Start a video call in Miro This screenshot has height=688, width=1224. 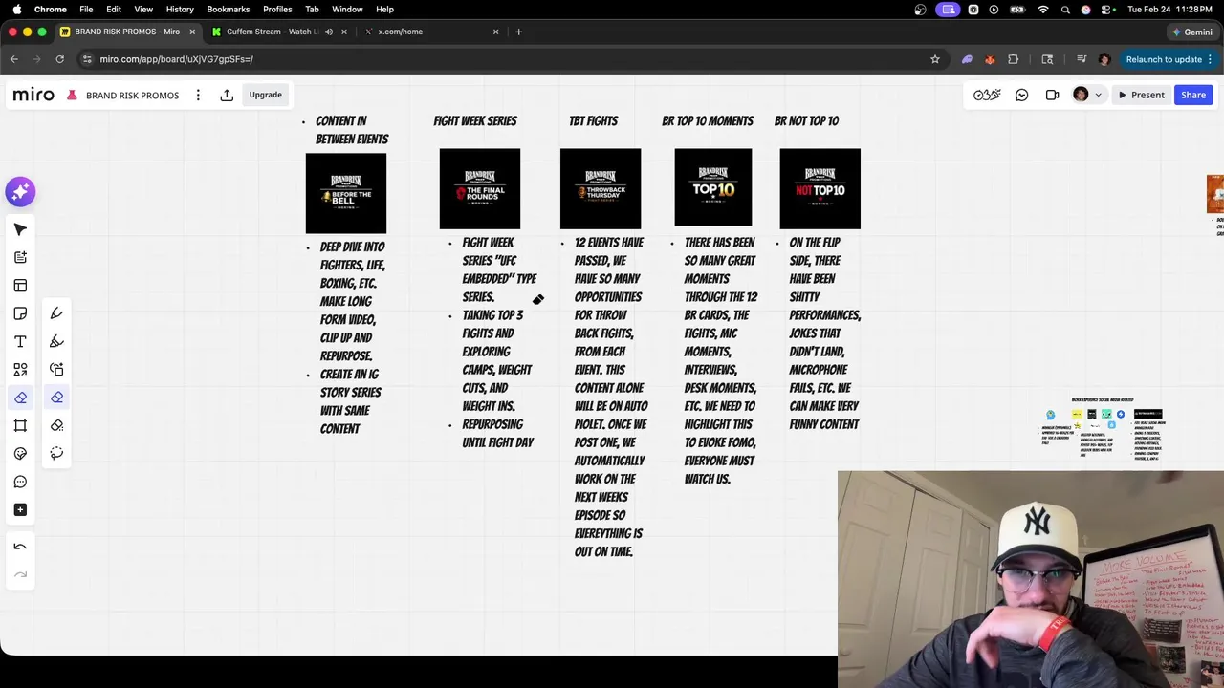(x=1052, y=95)
